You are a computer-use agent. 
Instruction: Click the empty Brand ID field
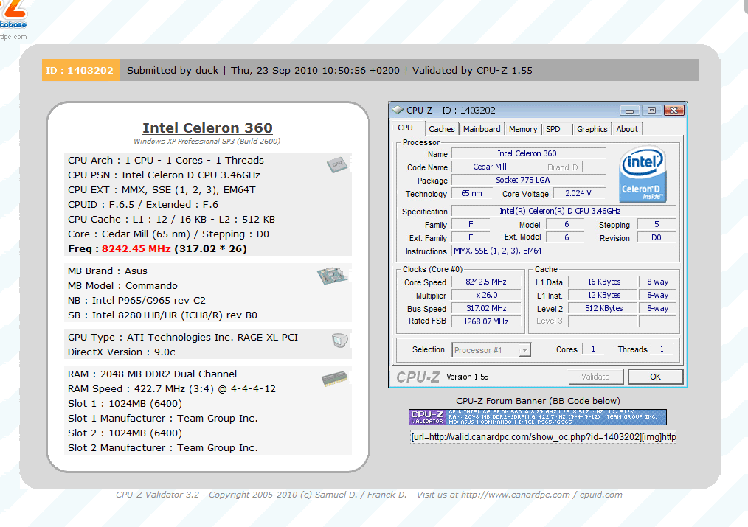point(594,167)
